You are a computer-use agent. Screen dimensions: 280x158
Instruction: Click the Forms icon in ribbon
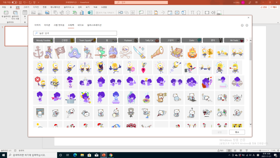(x=90, y=13)
